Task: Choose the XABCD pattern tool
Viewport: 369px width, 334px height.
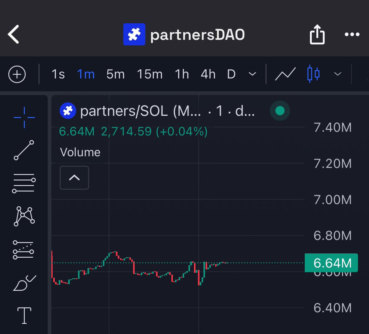Action: 24,216
